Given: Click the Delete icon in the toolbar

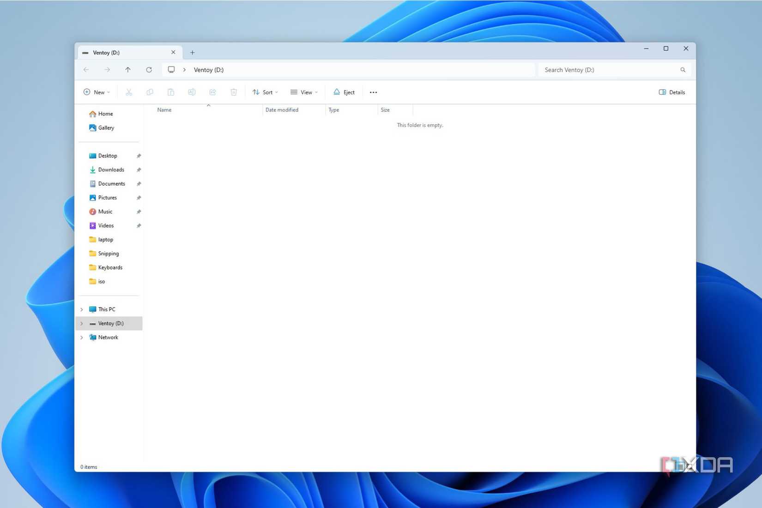Looking at the screenshot, I should pos(234,92).
